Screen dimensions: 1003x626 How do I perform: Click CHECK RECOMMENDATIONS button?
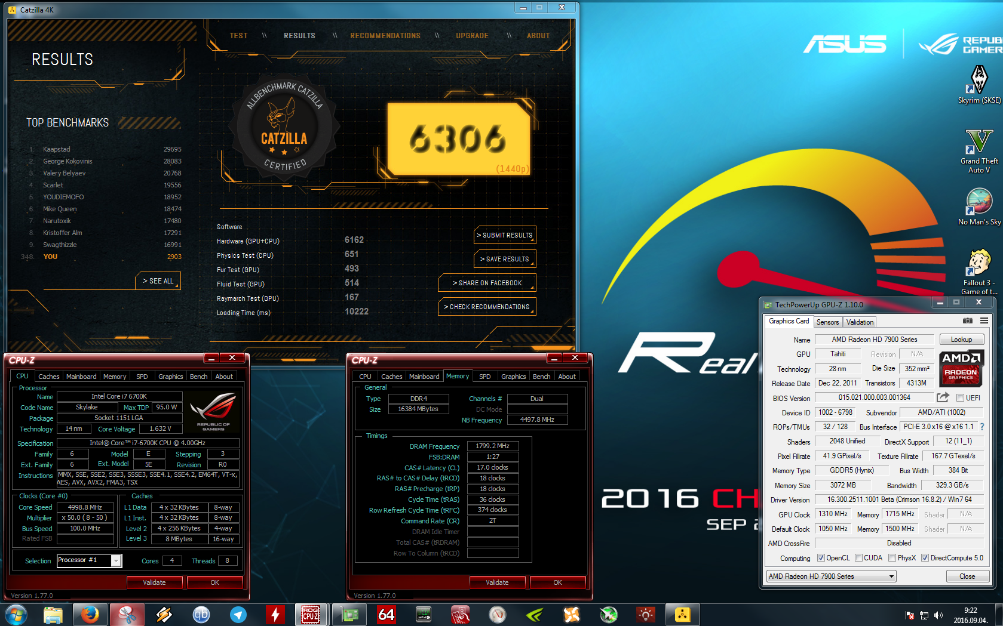coord(487,307)
